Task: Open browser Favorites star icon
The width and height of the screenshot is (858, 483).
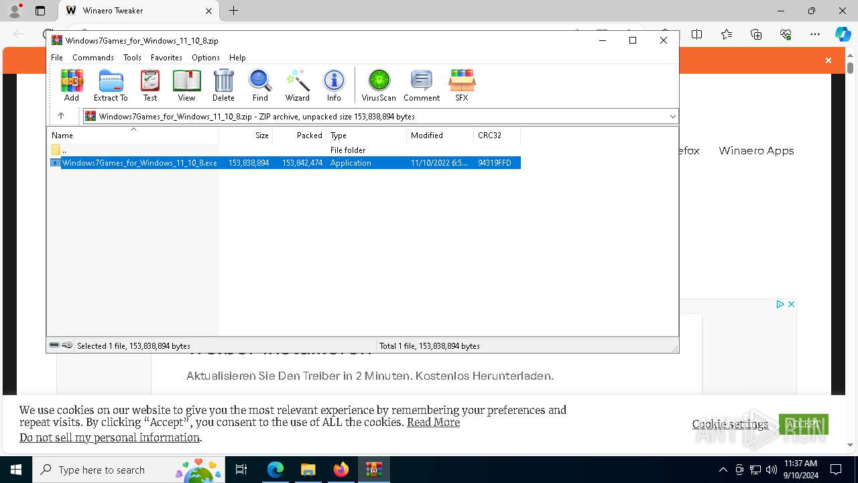Action: tap(727, 34)
